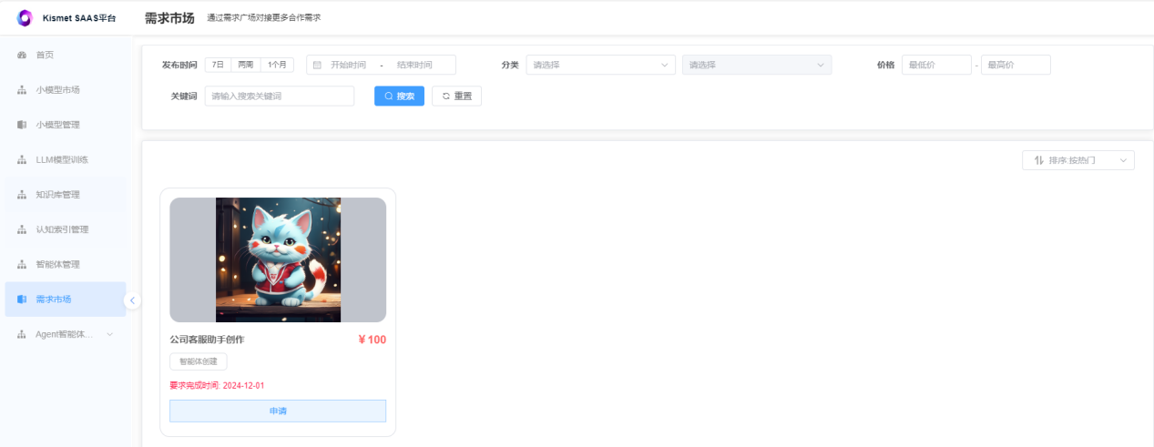The height and width of the screenshot is (447, 1154).
Task: Click the cat image thumbnail on card
Action: 278,259
